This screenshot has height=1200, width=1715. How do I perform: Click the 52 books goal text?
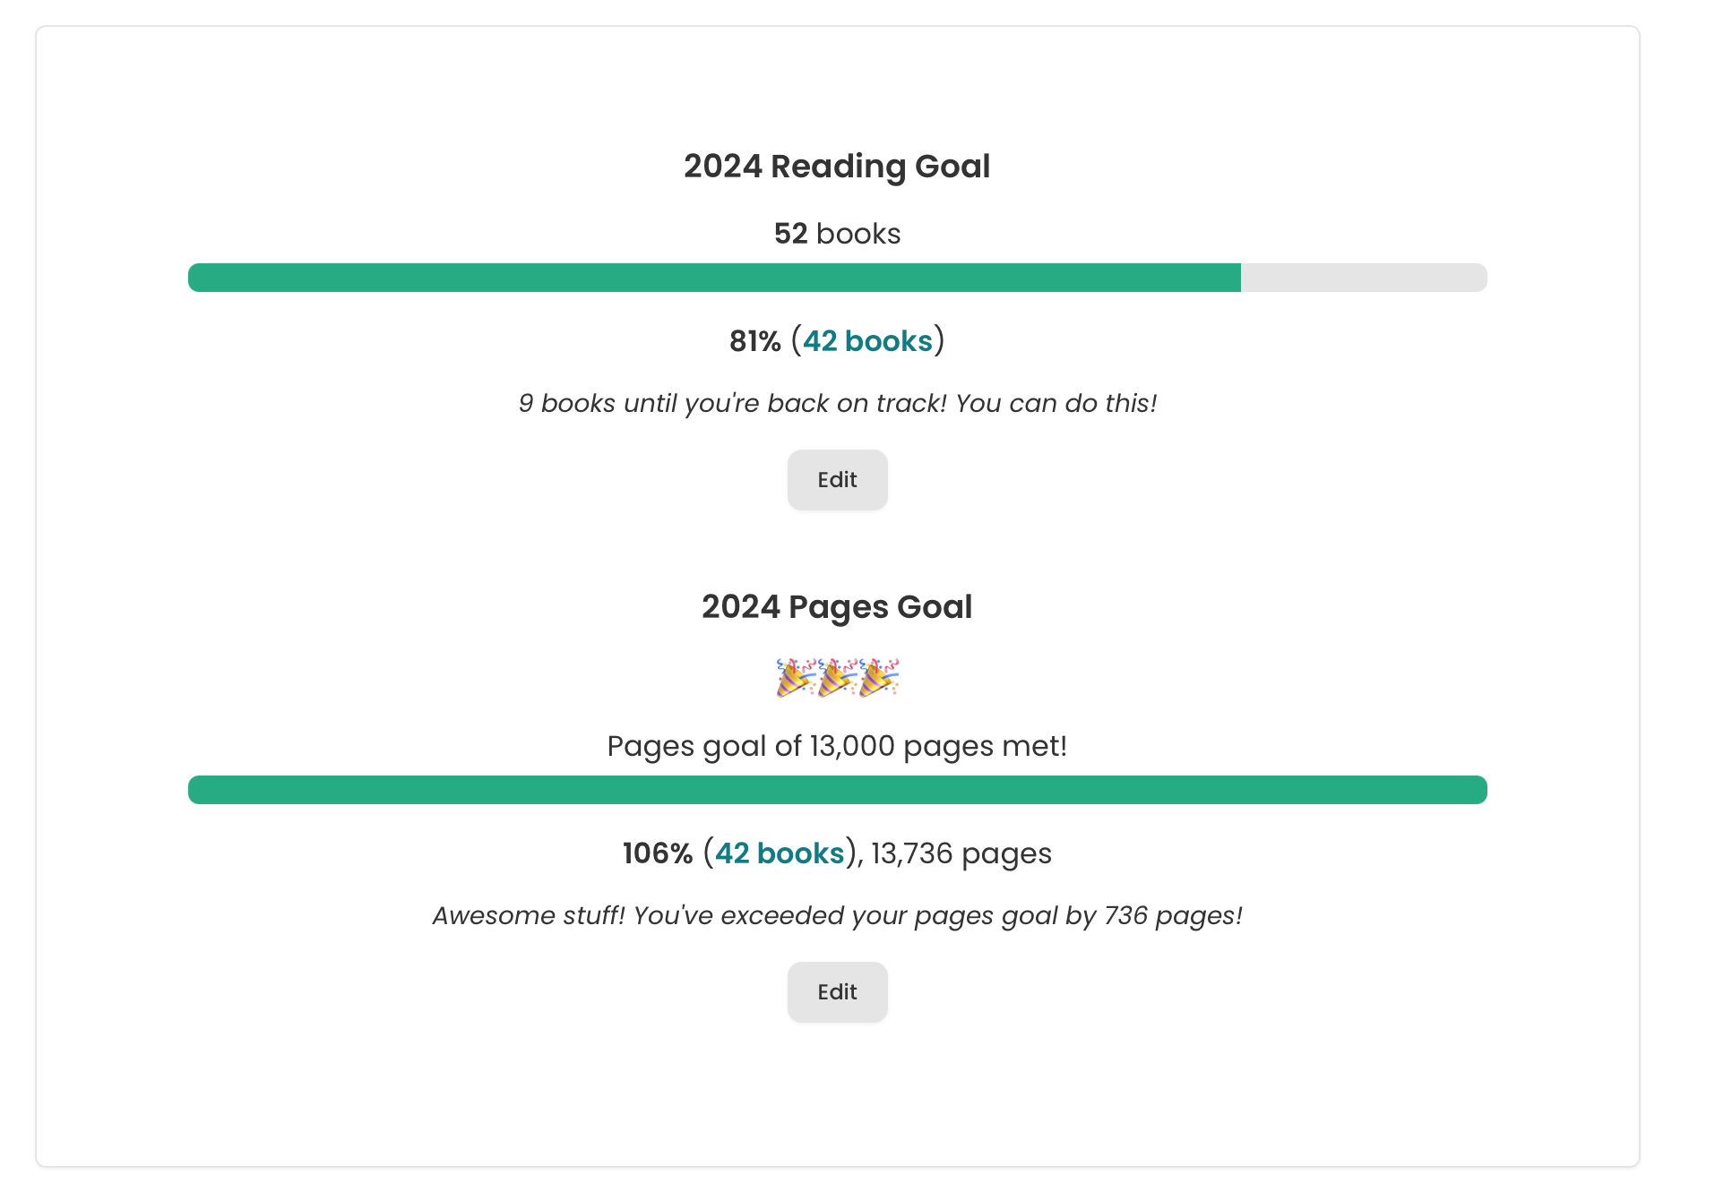[837, 233]
